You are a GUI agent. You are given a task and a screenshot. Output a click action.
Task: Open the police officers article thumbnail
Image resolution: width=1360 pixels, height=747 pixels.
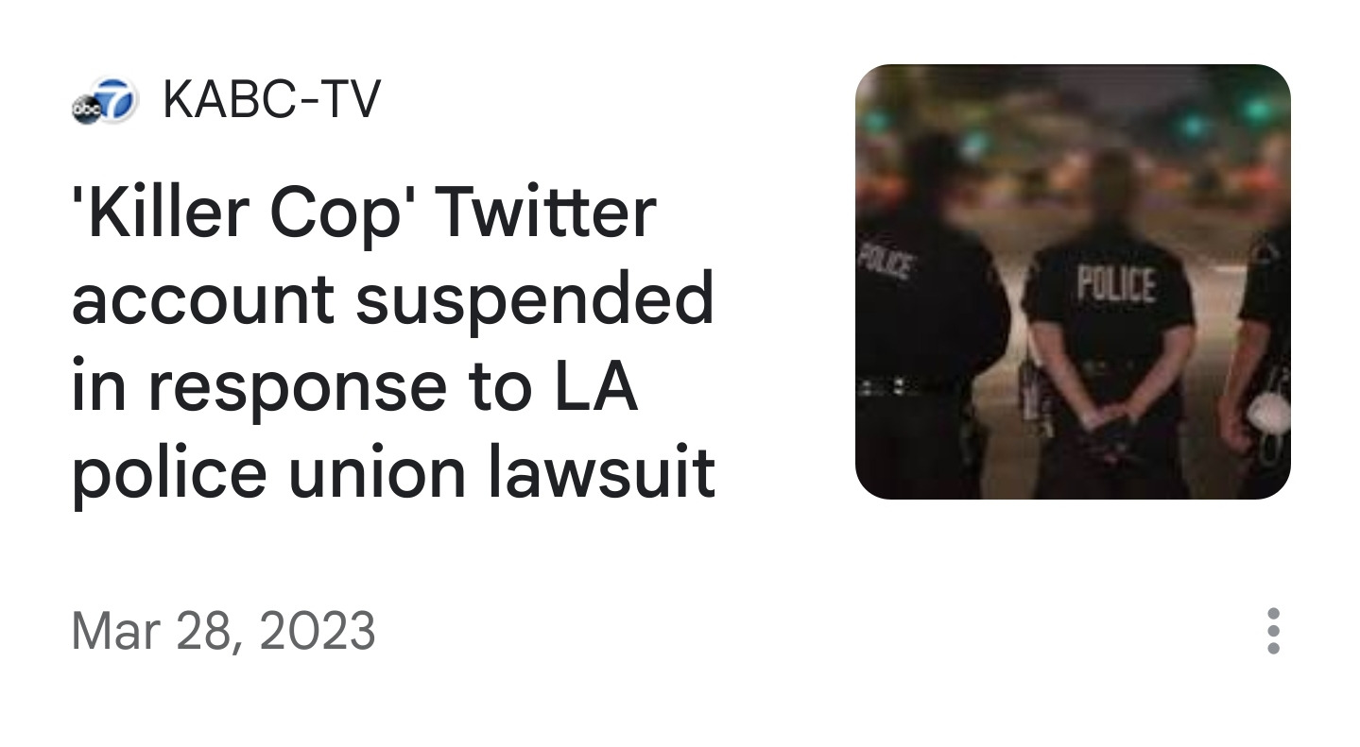click(x=1073, y=281)
